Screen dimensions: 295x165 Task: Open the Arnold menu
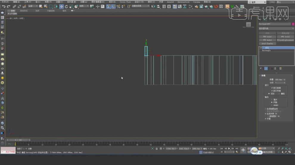click(x=170, y=2)
